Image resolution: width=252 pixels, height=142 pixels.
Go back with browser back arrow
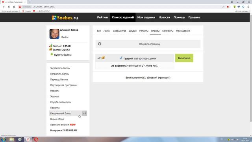4,7
